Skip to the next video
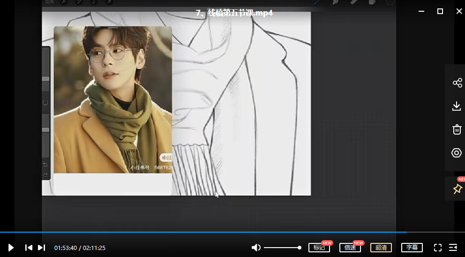Viewport: 465px width, 257px height. (x=41, y=248)
